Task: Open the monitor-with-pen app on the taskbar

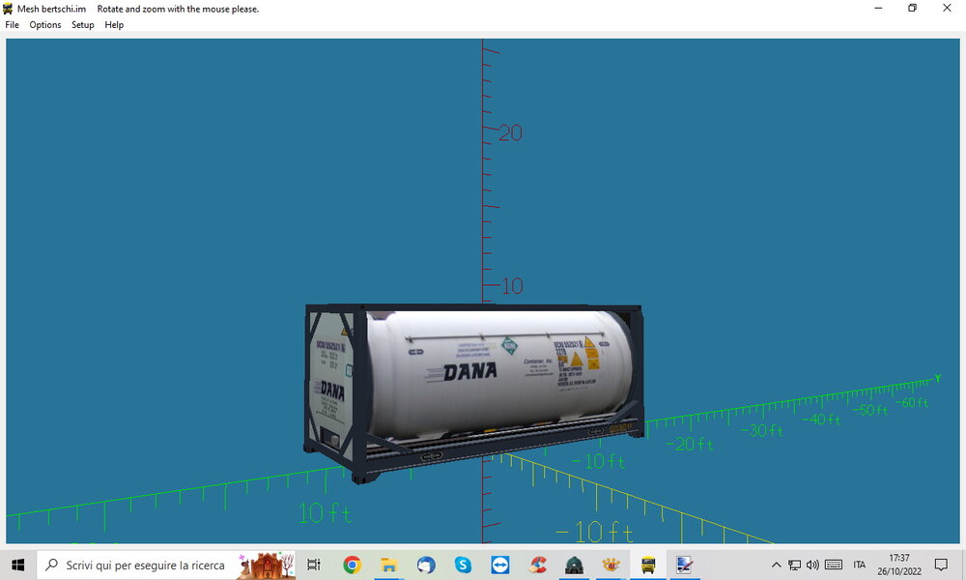Action: click(x=685, y=565)
